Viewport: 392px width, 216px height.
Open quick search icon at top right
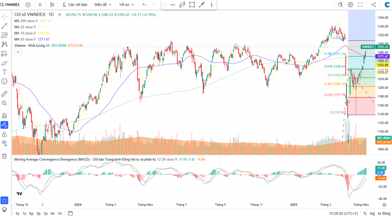pyautogui.click(x=340, y=5)
